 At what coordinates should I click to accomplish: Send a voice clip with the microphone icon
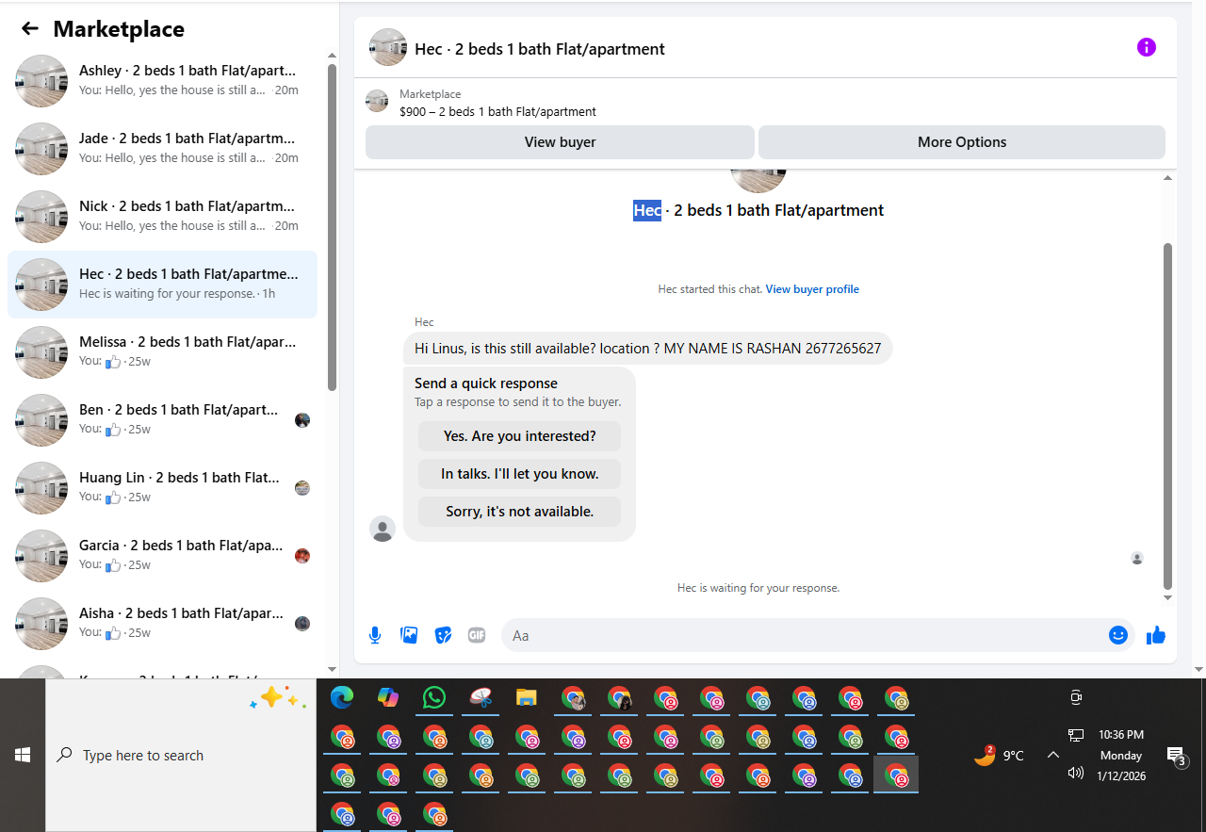coord(375,635)
